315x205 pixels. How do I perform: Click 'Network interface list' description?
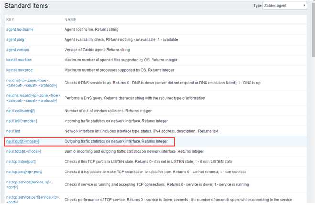point(141,131)
